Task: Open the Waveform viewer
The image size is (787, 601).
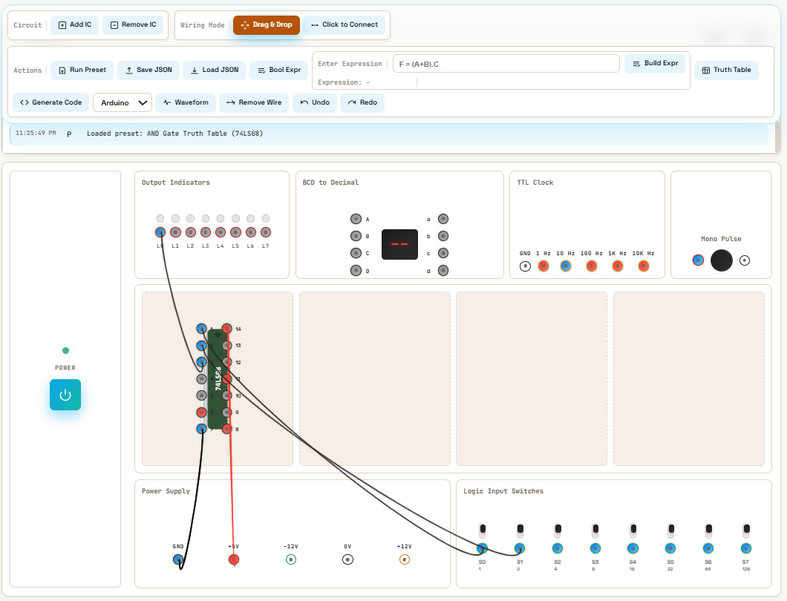Action: pyautogui.click(x=186, y=102)
